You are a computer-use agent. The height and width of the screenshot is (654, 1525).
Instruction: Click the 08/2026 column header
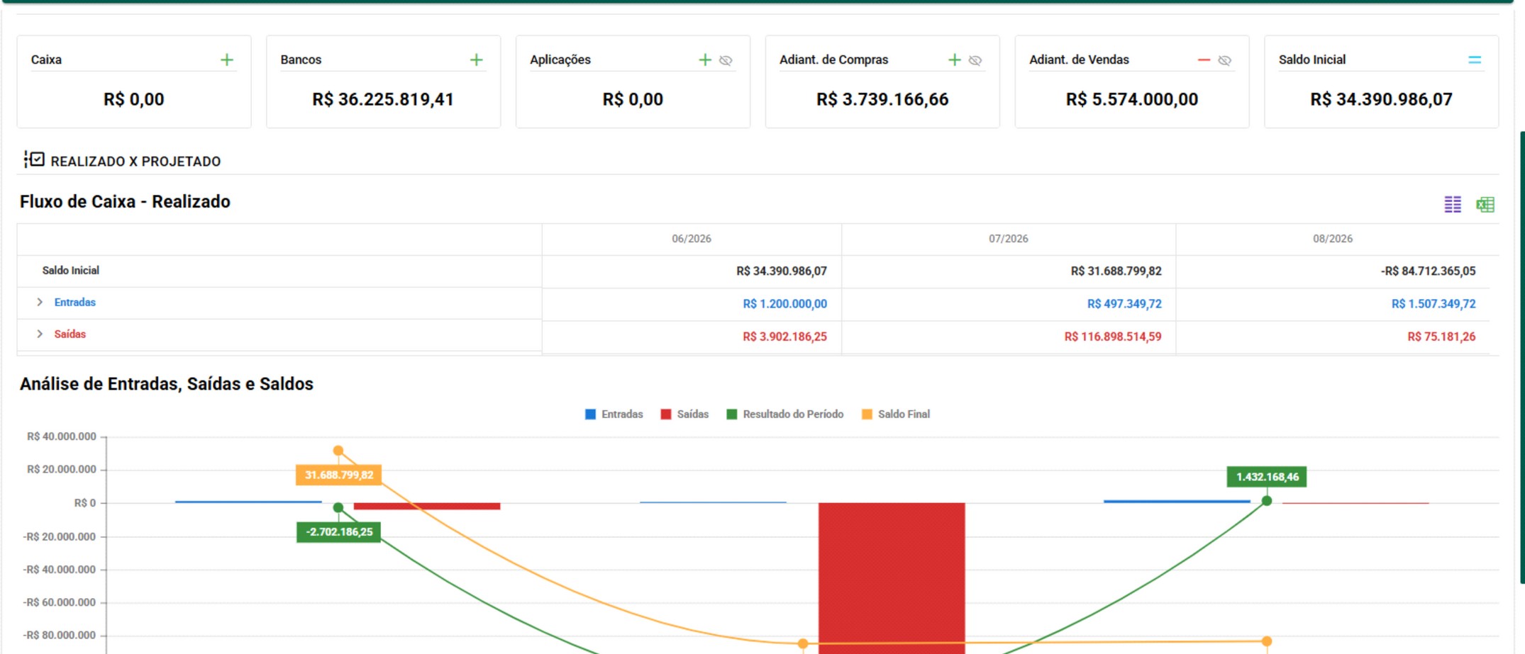click(1333, 239)
